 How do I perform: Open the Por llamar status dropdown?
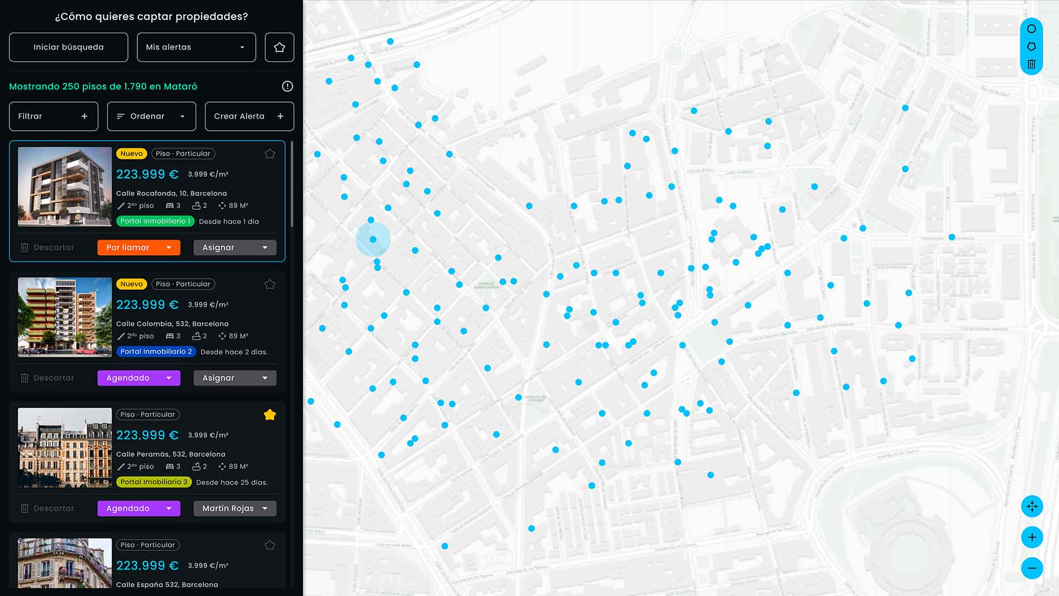139,248
